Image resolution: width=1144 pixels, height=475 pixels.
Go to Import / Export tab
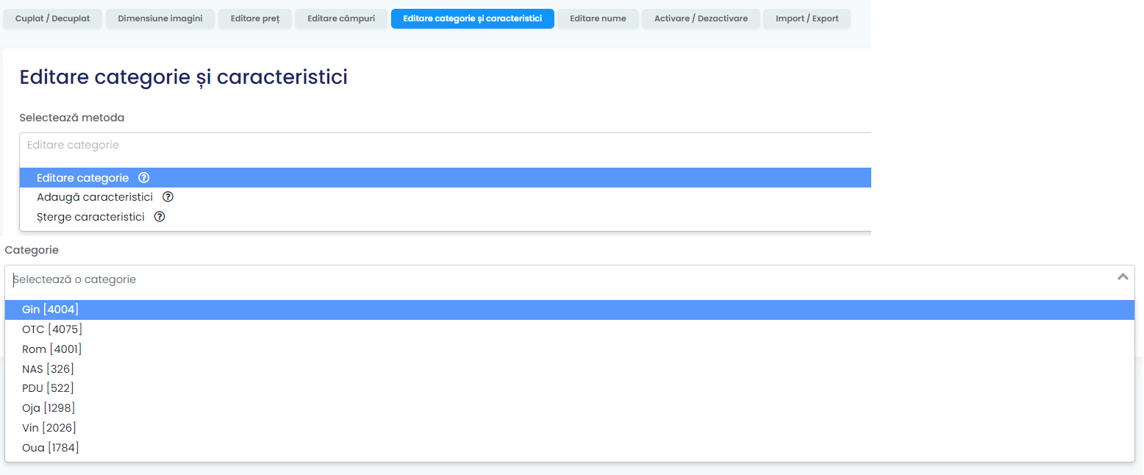coord(807,18)
